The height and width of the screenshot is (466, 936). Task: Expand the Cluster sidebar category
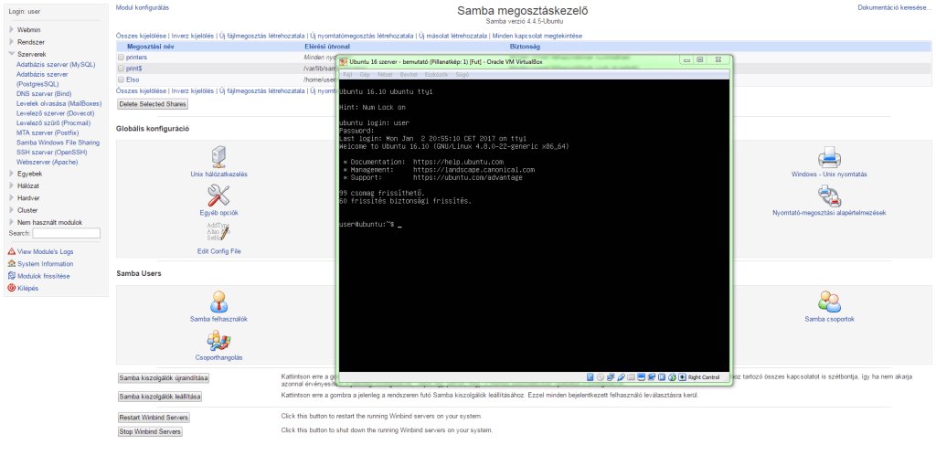click(x=11, y=210)
